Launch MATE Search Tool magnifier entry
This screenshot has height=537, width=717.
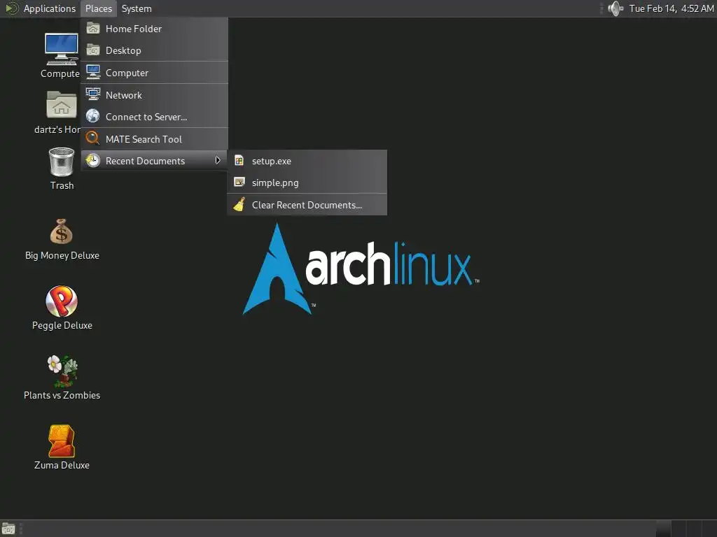click(155, 139)
